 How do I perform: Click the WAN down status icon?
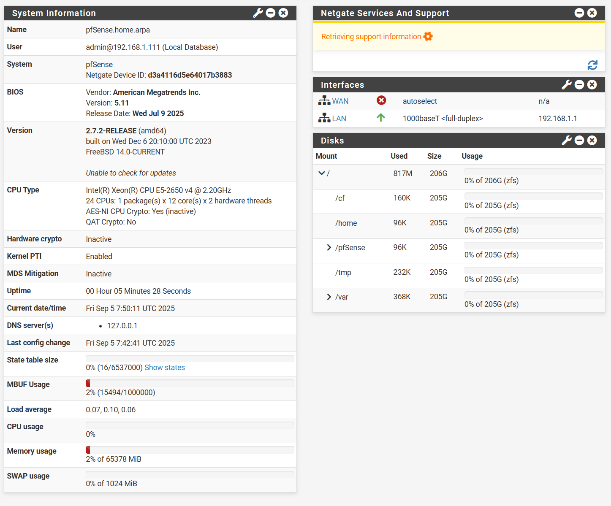coord(381,100)
